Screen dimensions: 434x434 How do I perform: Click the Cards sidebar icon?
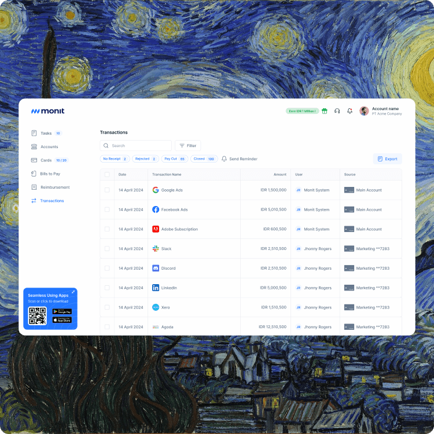(34, 160)
